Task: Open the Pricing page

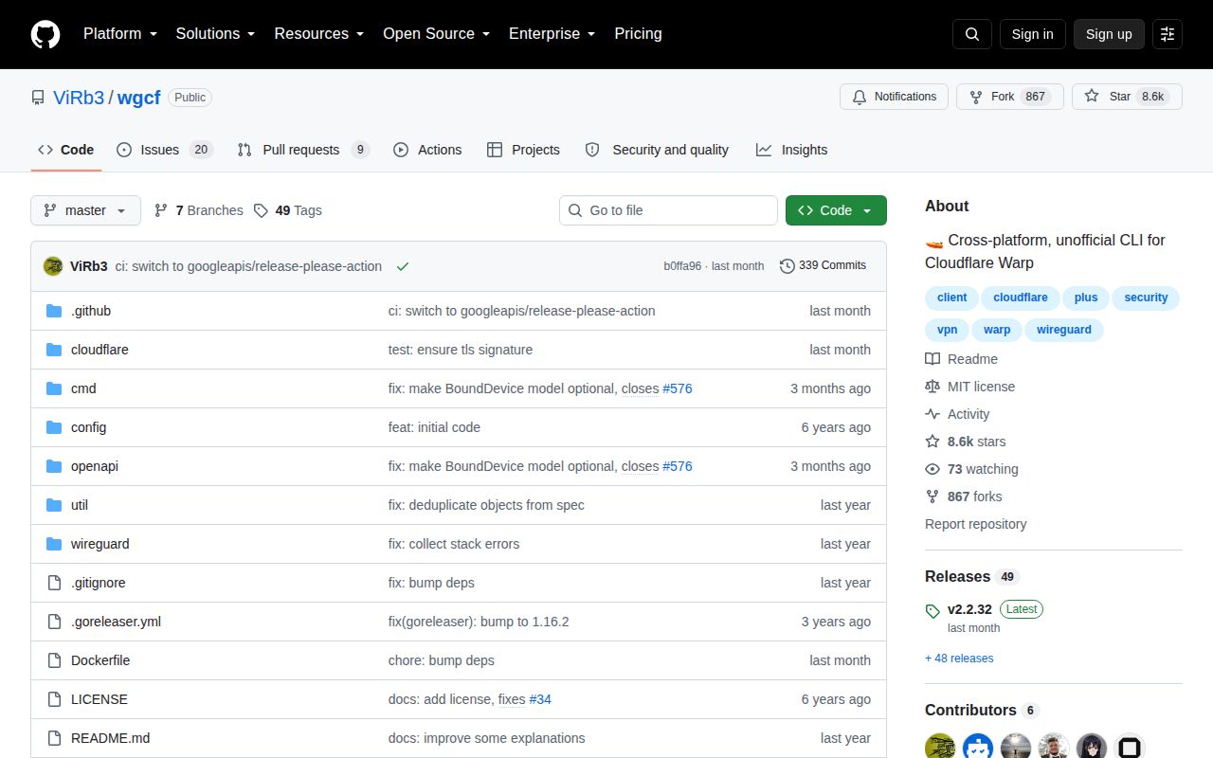Action: click(638, 34)
